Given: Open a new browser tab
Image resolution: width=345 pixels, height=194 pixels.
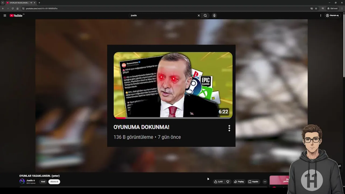Looking at the screenshot, I should [x=39, y=3].
